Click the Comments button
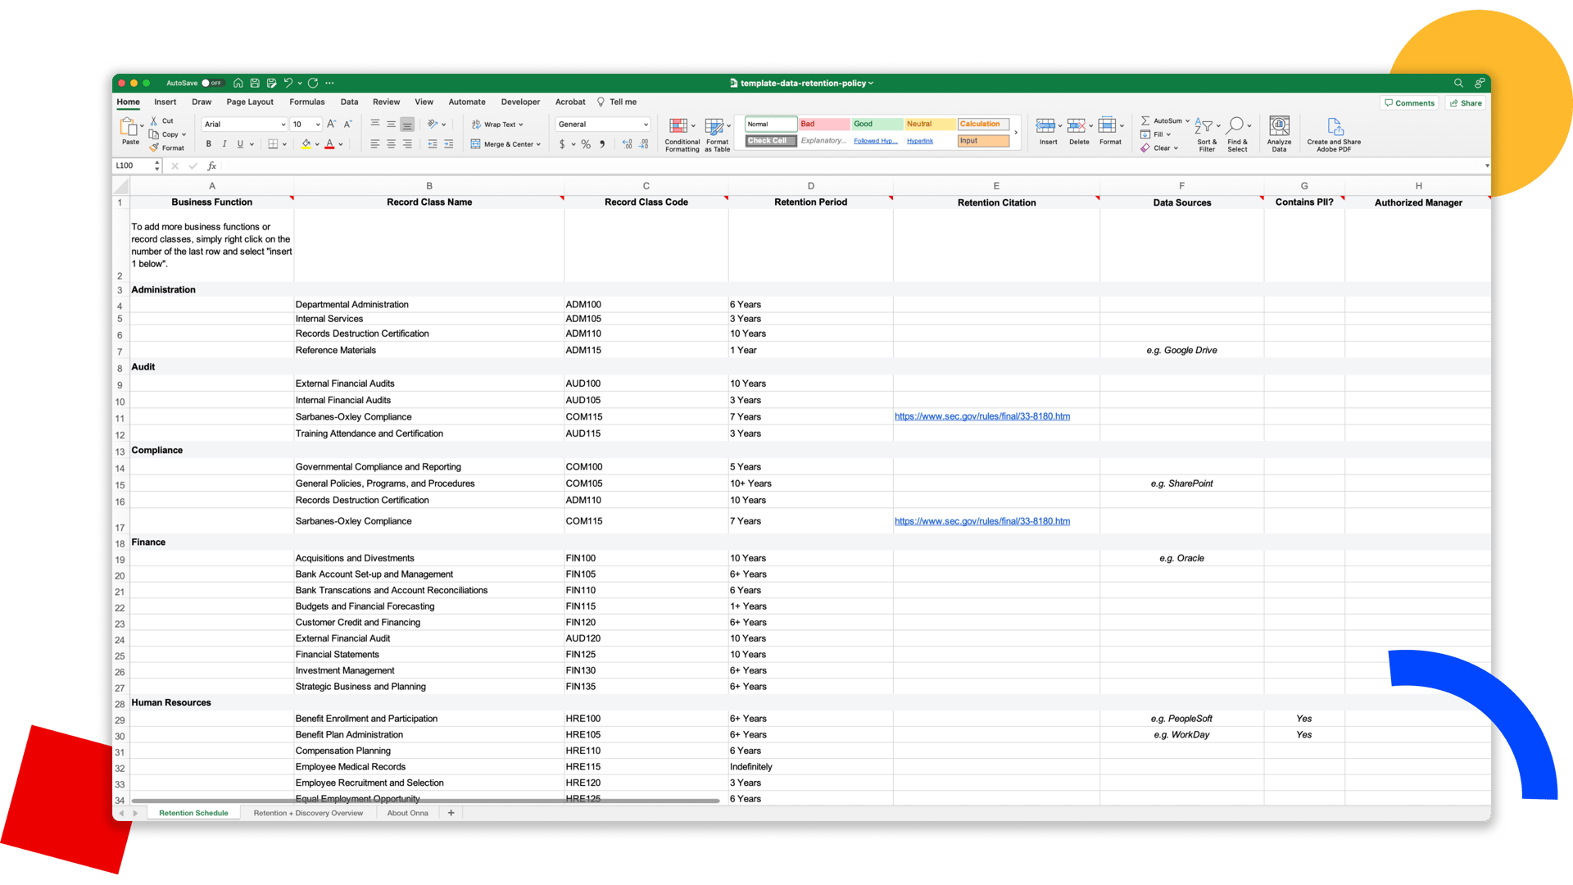 coord(1409,103)
